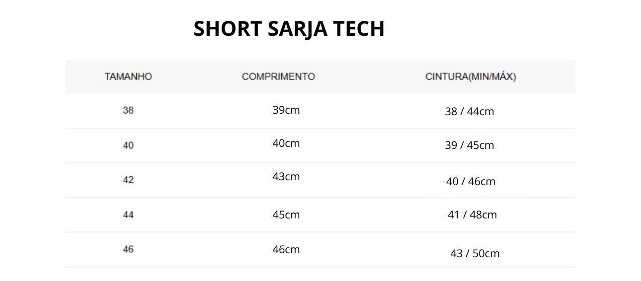Select the 45cm length value
Viewport: 641px width, 281px height.
point(286,215)
